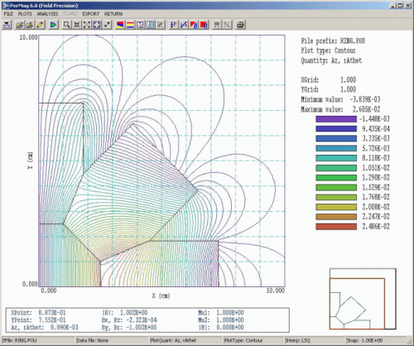Screen dimensions: 414x346
Task: Click the 'Interp: LSQ' status entry
Action: [x=298, y=340]
